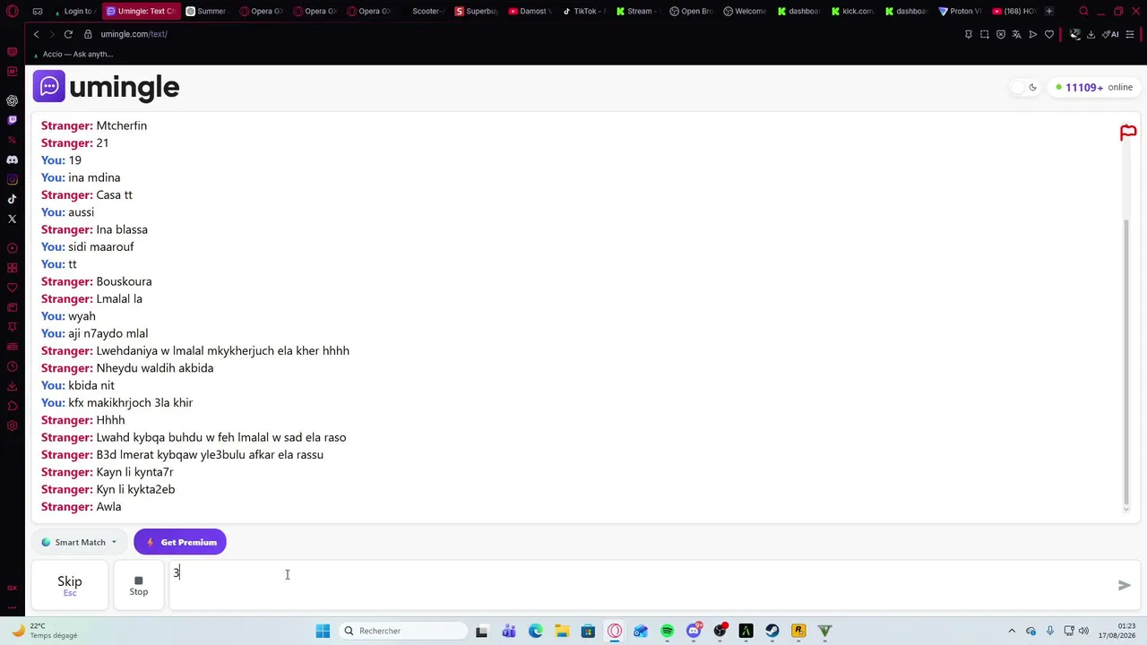This screenshot has width=1147, height=645.
Task: Reload the umingle page
Action: coord(68,34)
